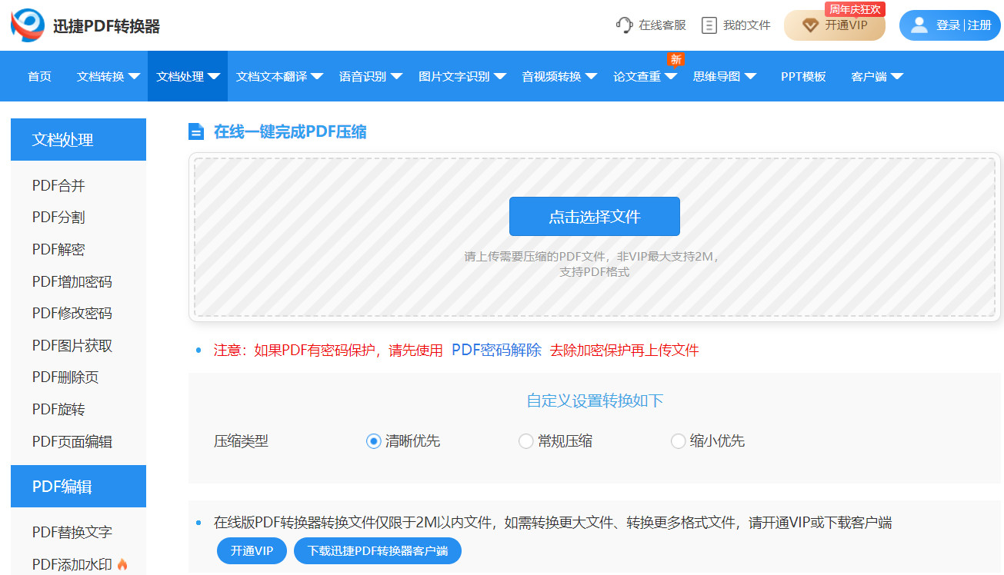Click the document icon beside 我的文件
This screenshot has height=575, width=1004.
(709, 25)
